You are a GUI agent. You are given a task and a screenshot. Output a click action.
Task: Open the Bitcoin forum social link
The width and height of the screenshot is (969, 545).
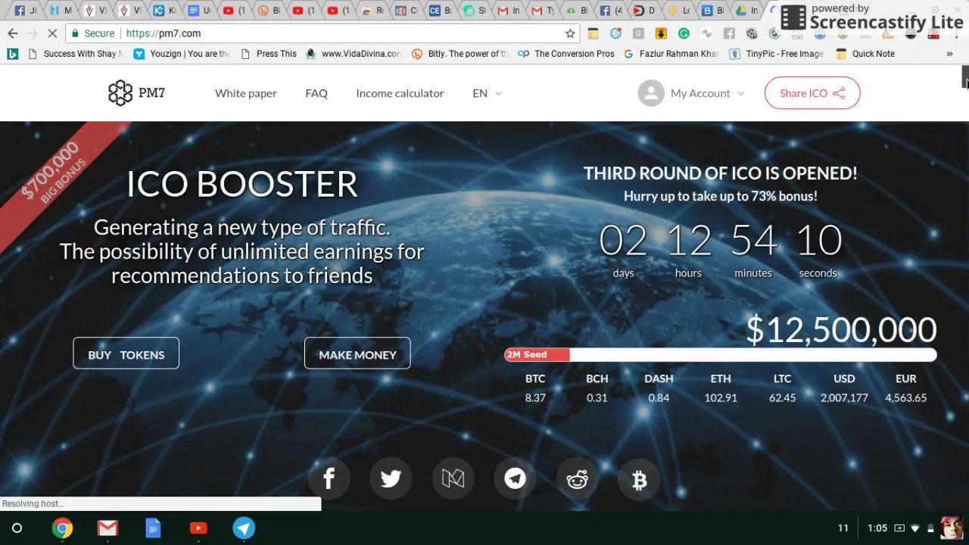click(639, 478)
